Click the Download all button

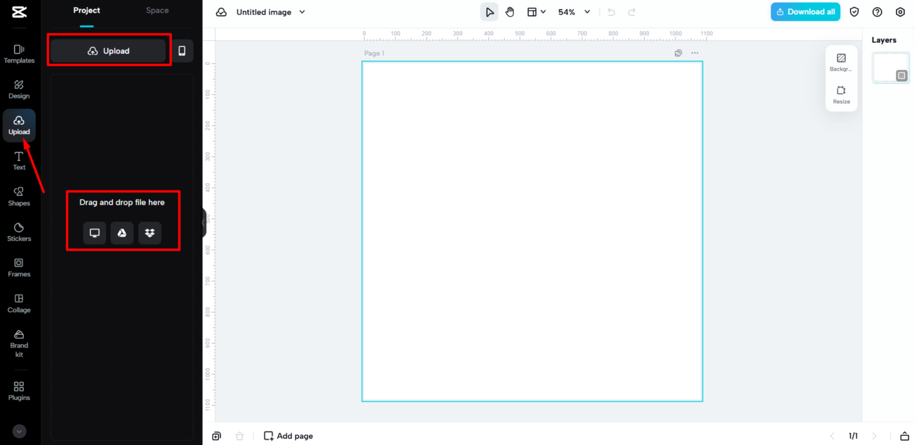[x=805, y=12]
